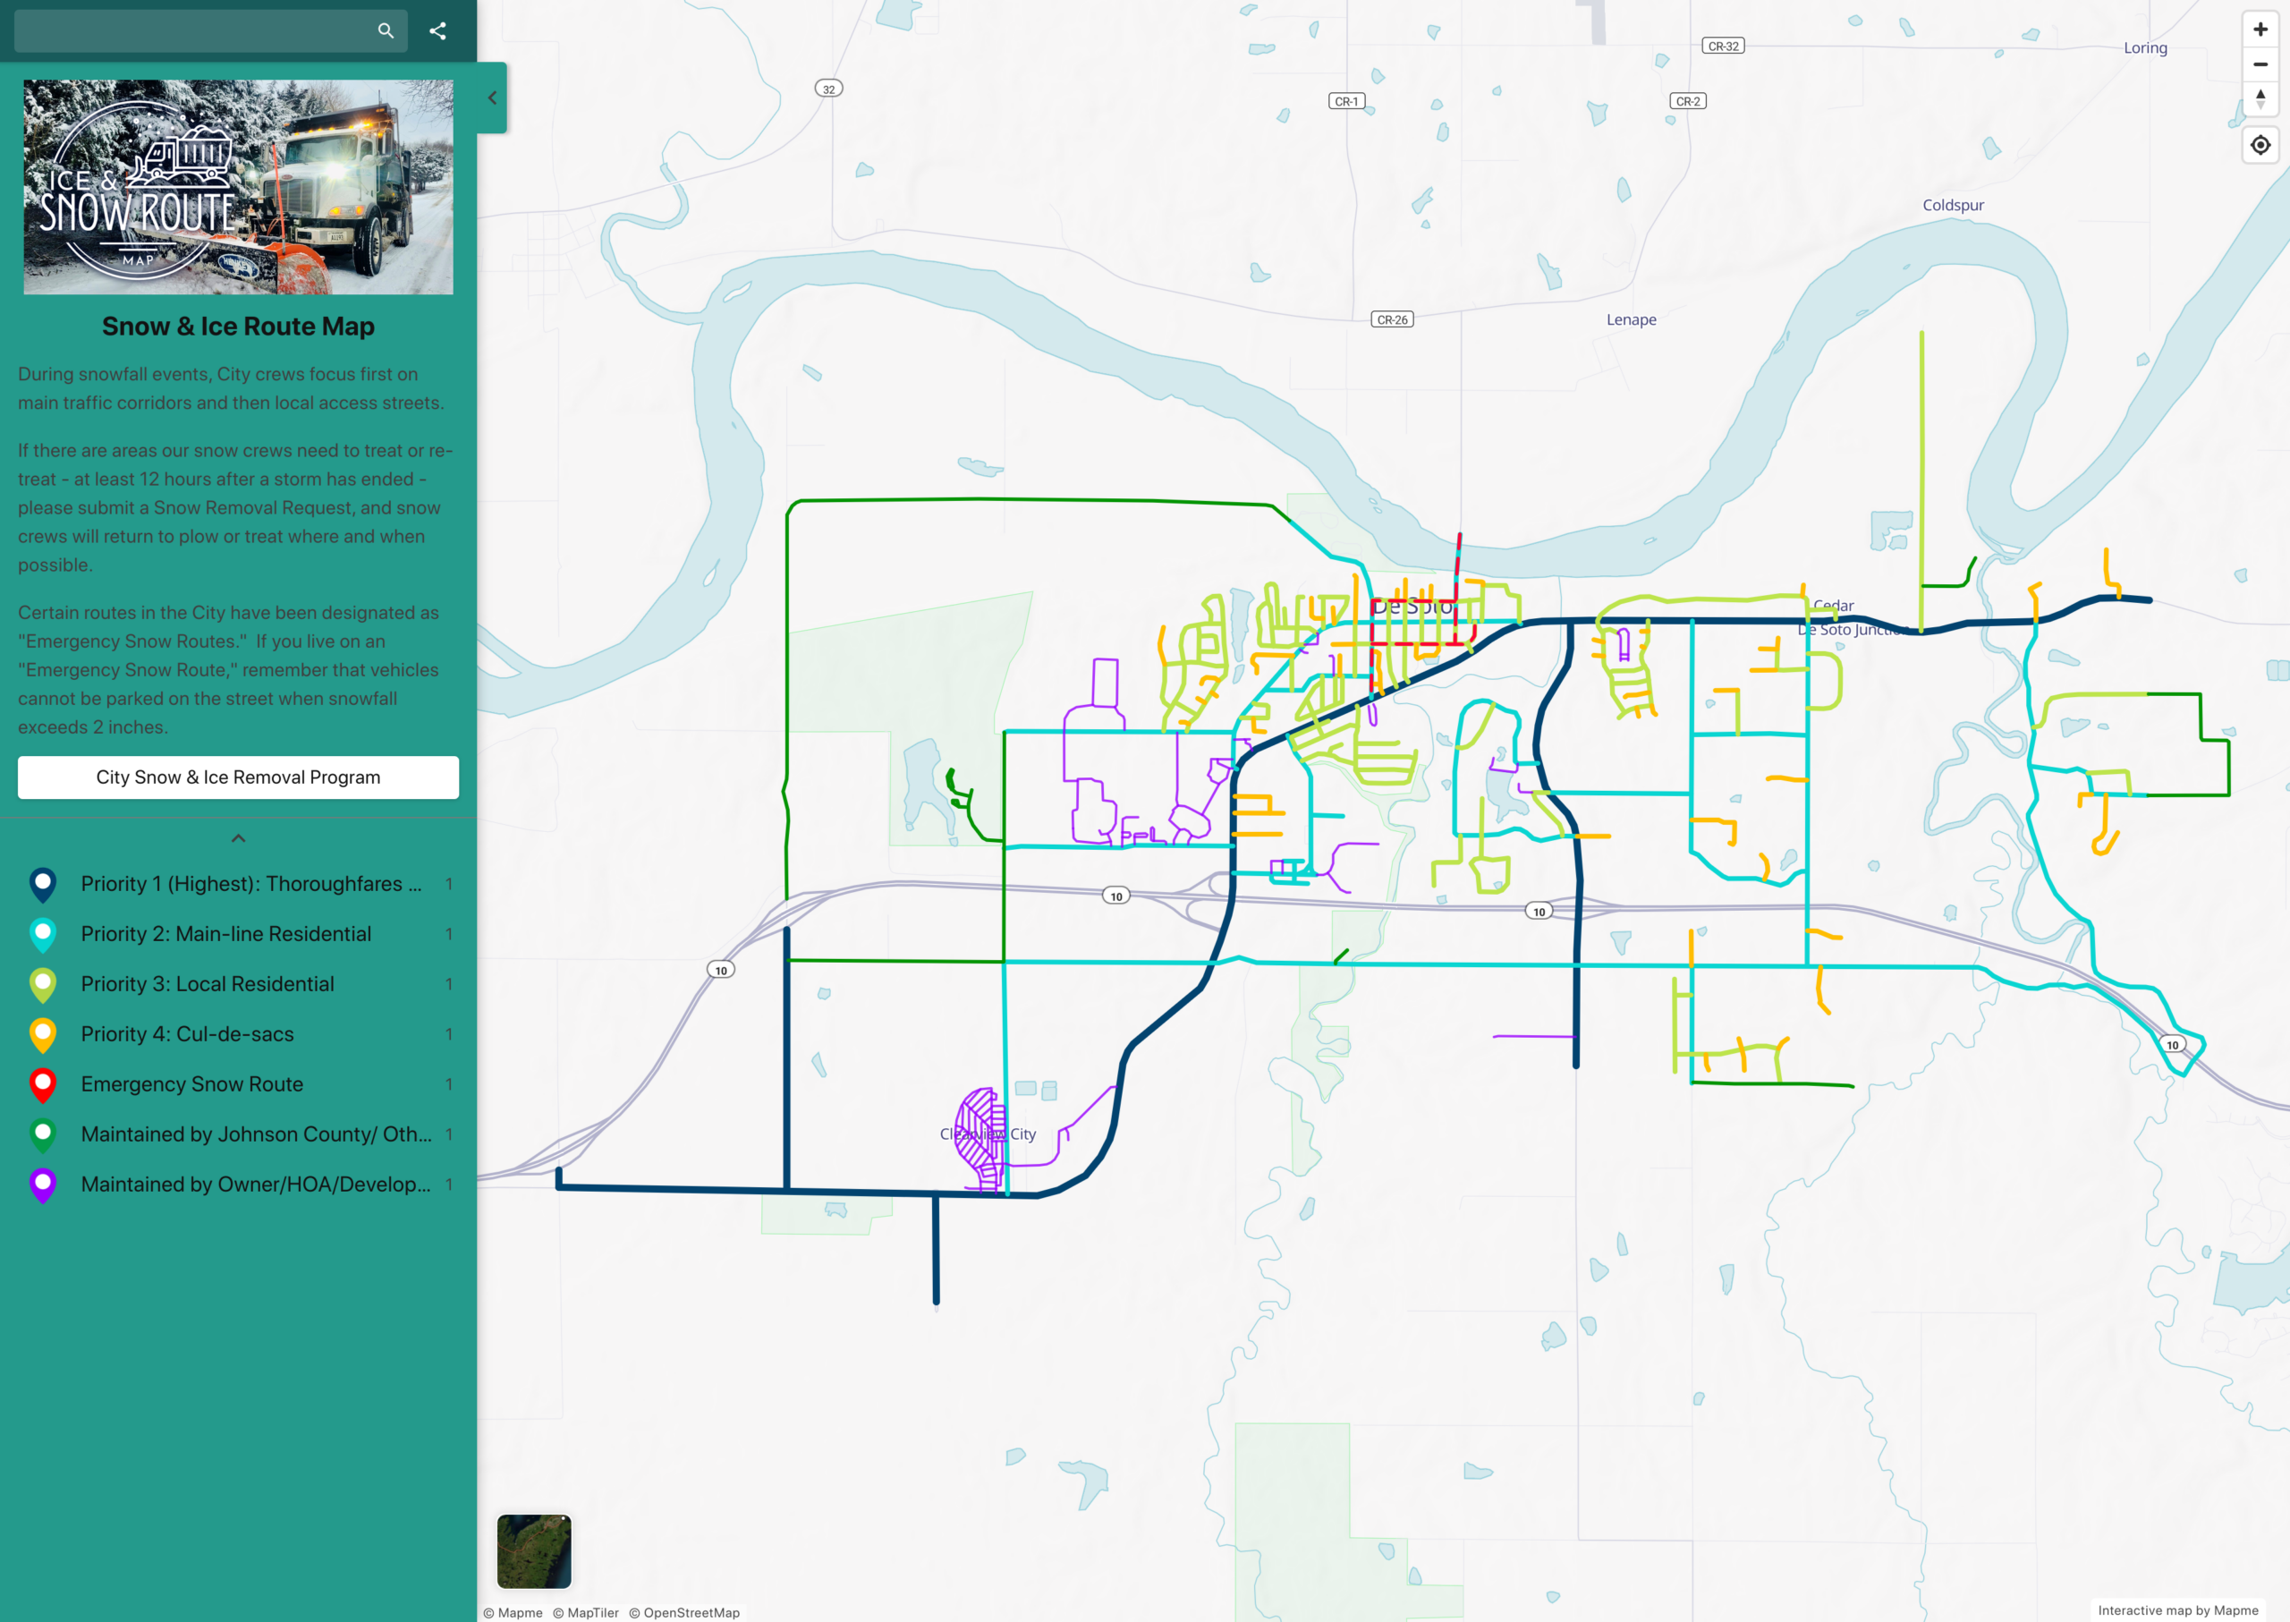This screenshot has width=2290, height=1622.
Task: Click the CR-32 road shield
Action: click(x=1723, y=46)
